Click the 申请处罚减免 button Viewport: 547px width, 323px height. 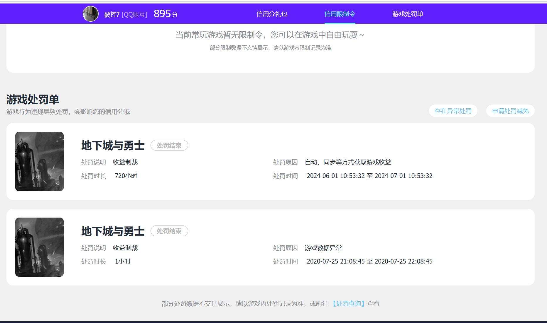(x=510, y=111)
